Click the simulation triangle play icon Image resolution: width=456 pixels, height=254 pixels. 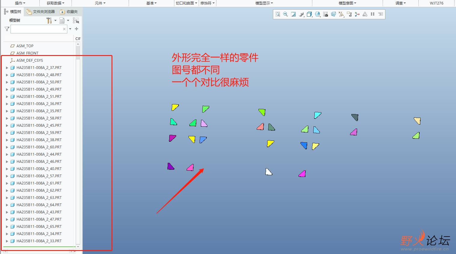click(365, 14)
